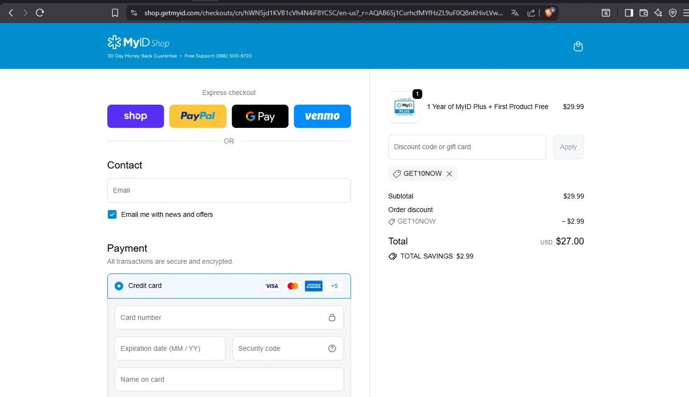This screenshot has width=689, height=397.
Task: Click the Total price $27.00
Action: (570, 241)
